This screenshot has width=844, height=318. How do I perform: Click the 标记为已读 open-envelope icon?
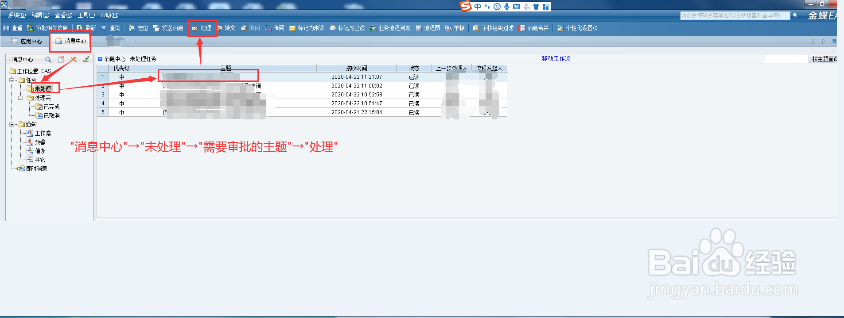[333, 28]
